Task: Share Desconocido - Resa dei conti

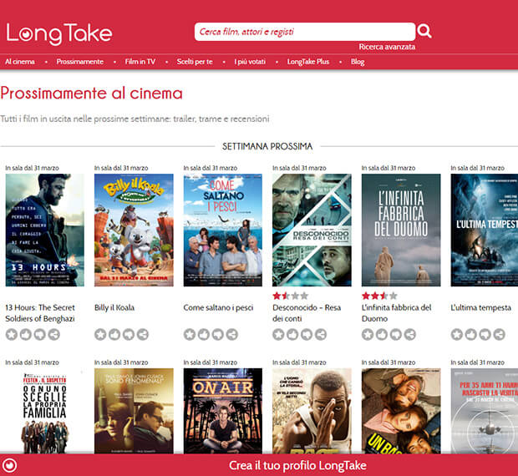Action: 321,334
